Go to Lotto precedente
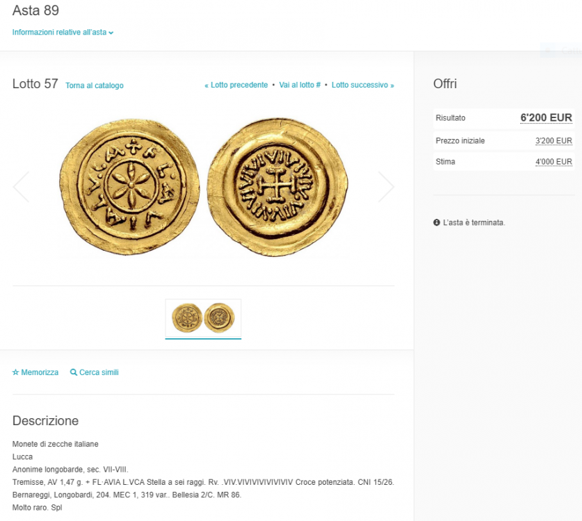This screenshot has width=582, height=521. tap(236, 85)
